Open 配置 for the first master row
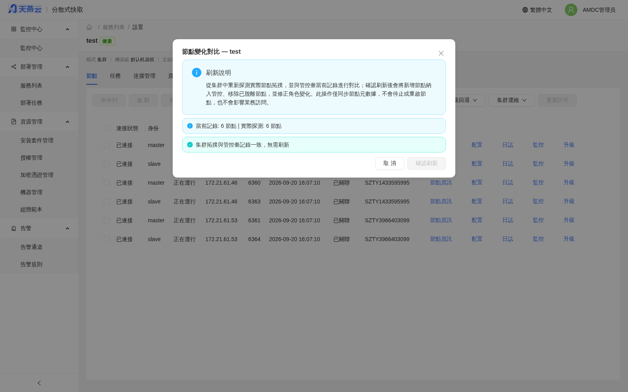628x392 pixels. point(477,145)
